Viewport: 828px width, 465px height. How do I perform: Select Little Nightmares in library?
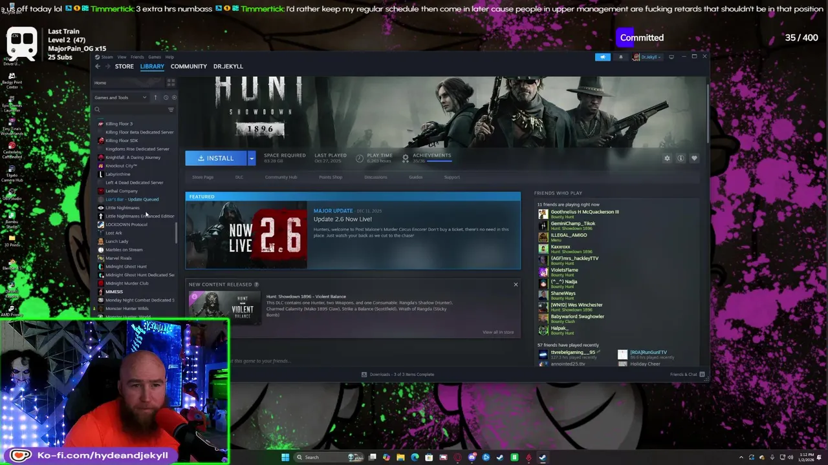(x=122, y=207)
